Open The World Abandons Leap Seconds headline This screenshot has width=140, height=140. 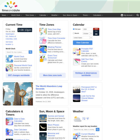(49, 87)
